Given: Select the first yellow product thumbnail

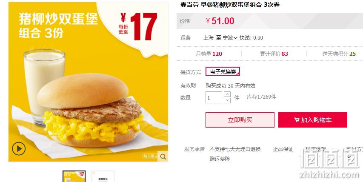Looking at the screenshot, I should pos(74,176).
